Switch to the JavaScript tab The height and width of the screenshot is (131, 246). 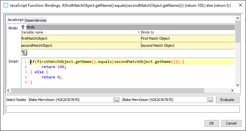coord(15,20)
